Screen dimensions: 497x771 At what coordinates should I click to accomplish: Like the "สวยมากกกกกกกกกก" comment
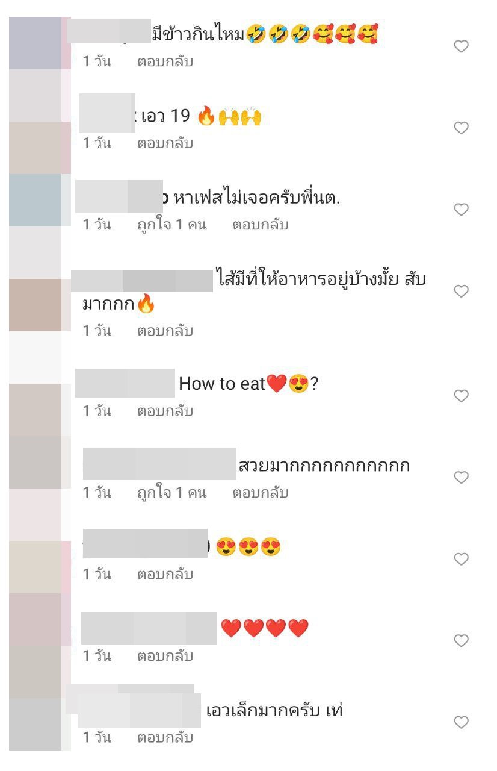(x=461, y=478)
